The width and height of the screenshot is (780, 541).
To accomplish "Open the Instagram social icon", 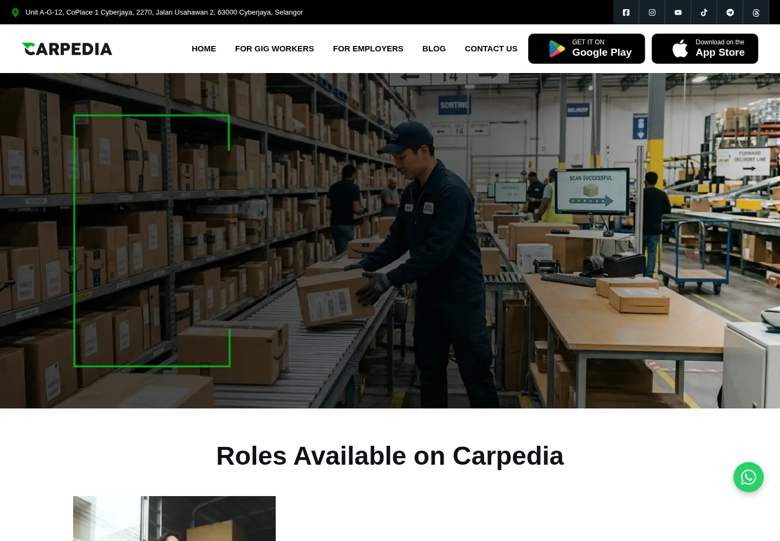I will click(652, 12).
